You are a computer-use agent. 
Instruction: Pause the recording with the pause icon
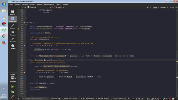point(167,99)
